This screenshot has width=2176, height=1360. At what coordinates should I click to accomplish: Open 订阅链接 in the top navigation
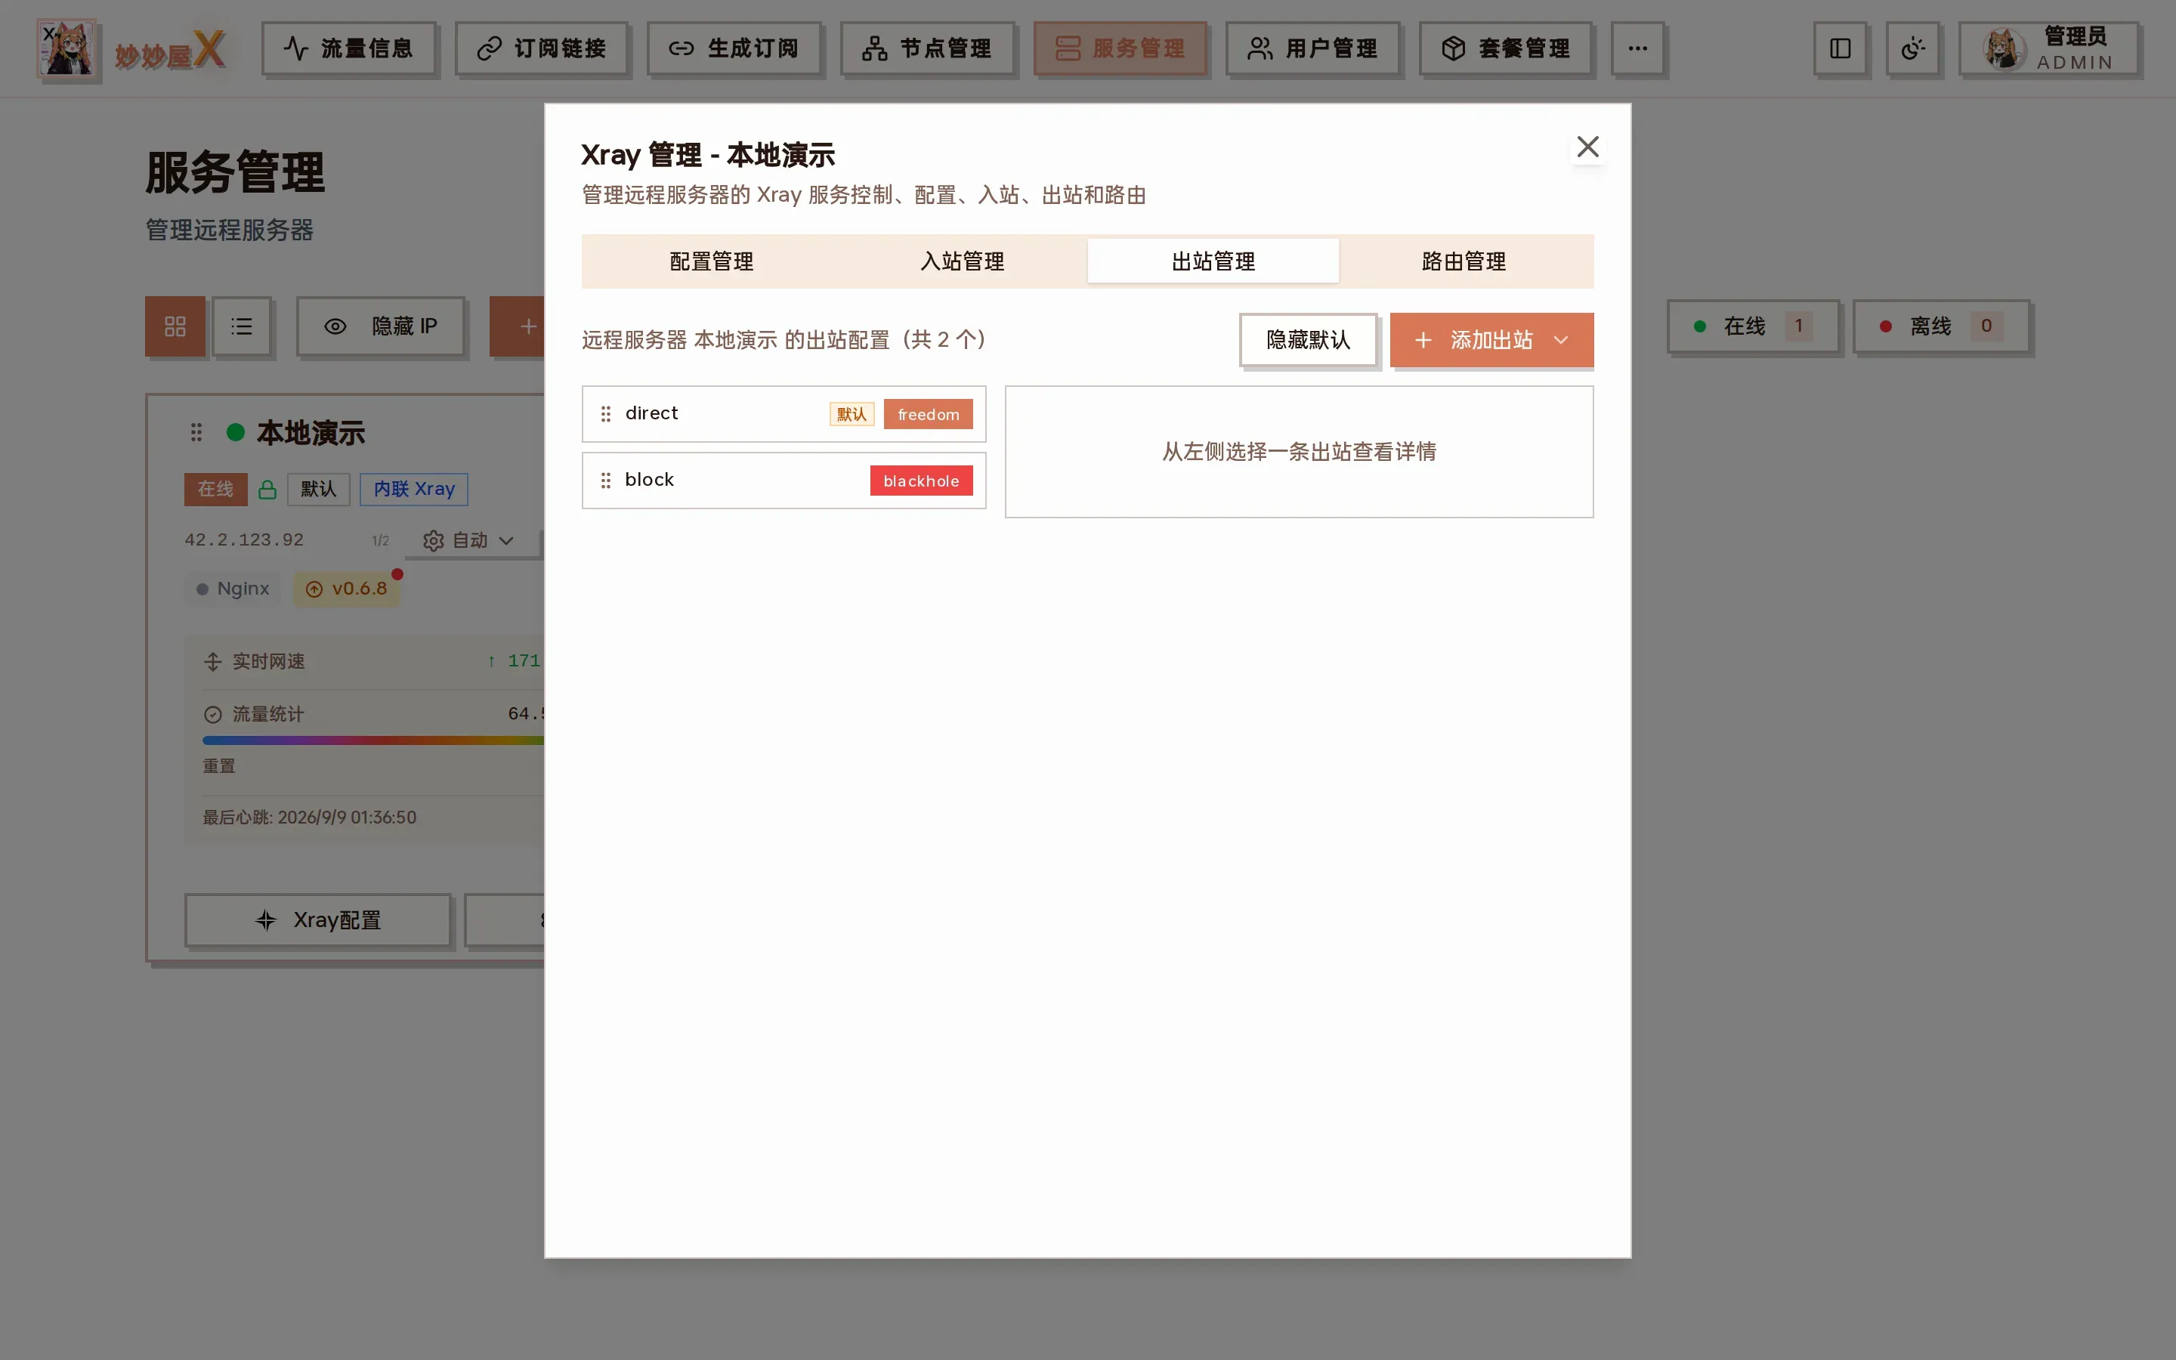click(541, 48)
